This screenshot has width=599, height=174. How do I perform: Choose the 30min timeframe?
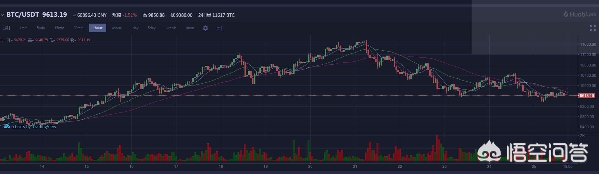[78, 28]
